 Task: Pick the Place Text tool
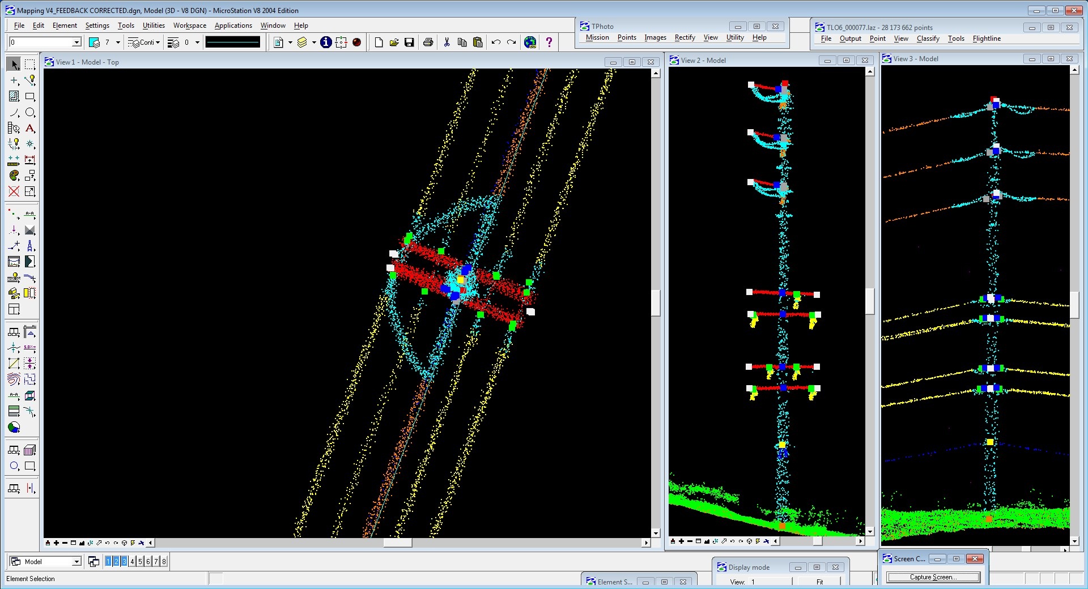tap(30, 129)
